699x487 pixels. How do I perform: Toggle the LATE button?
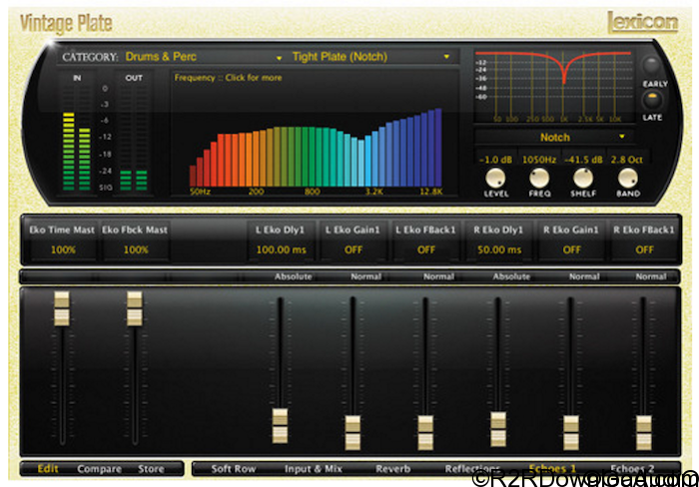[652, 99]
